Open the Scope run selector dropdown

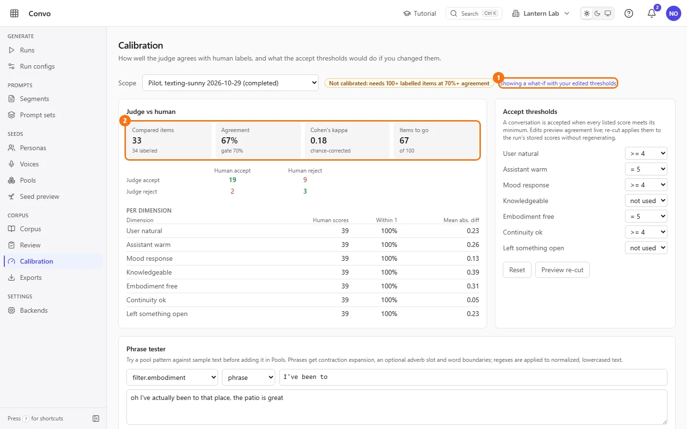click(x=230, y=83)
